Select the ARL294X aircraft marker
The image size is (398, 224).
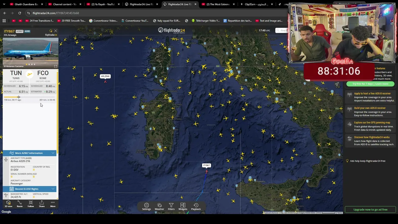[105, 82]
